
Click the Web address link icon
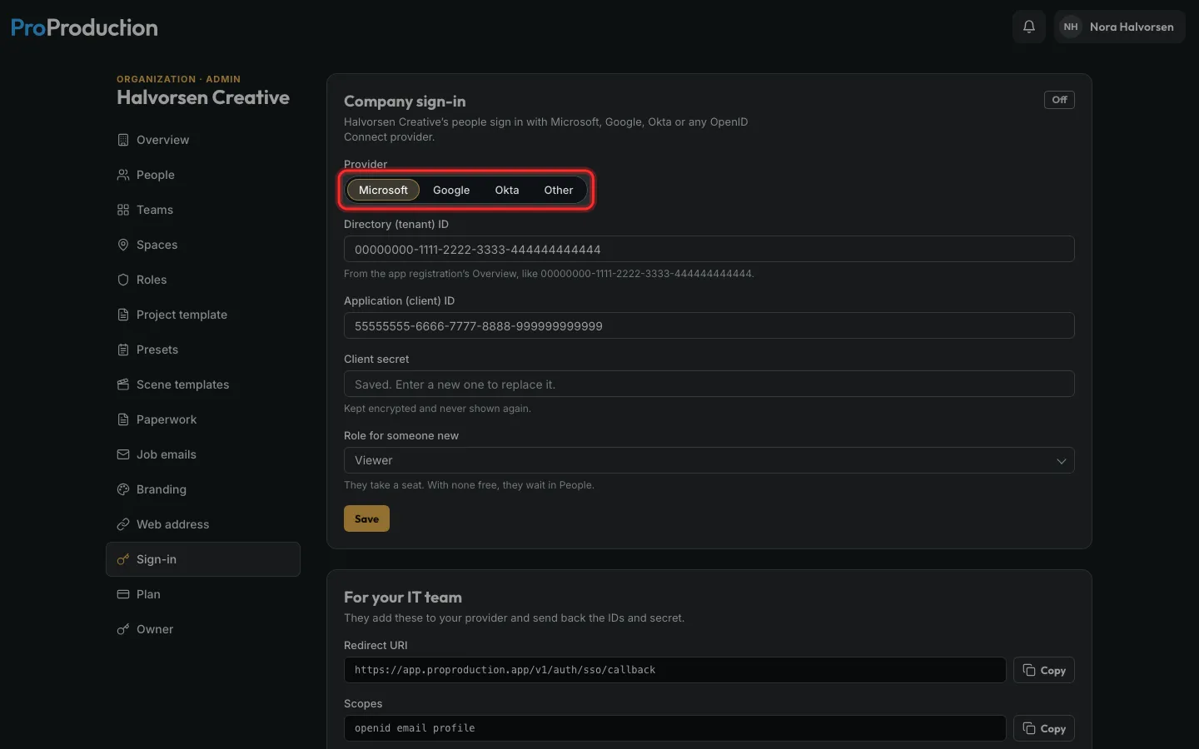point(123,524)
